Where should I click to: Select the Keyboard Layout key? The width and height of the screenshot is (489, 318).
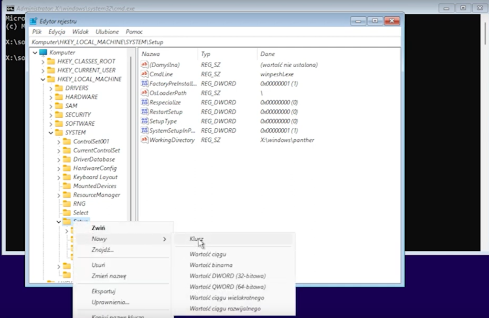tap(95, 177)
